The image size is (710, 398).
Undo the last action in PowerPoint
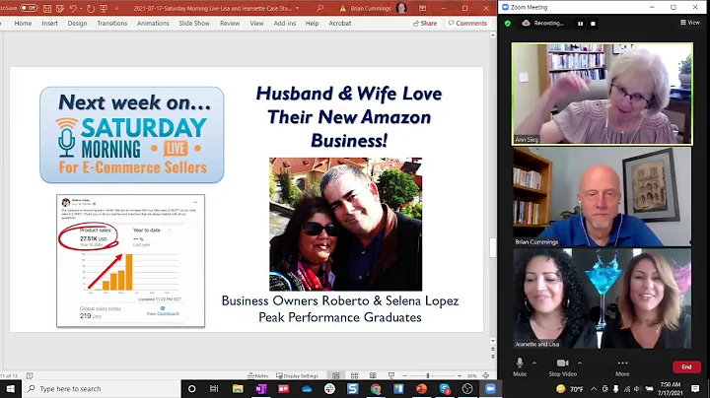pos(73,8)
